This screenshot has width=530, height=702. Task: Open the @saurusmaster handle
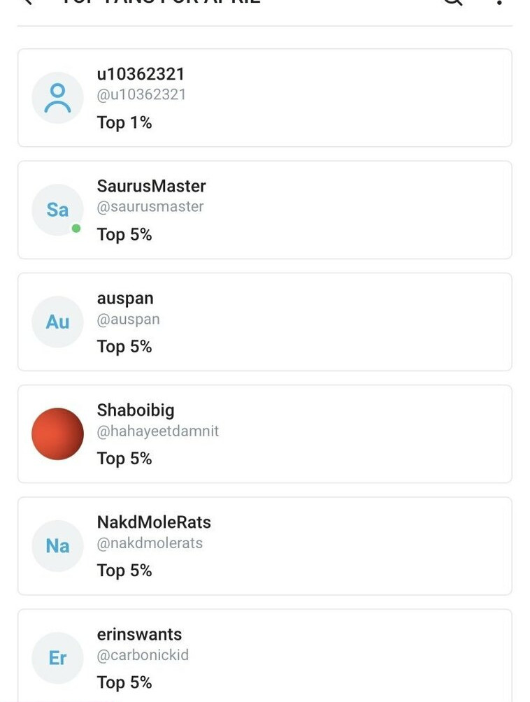point(150,206)
